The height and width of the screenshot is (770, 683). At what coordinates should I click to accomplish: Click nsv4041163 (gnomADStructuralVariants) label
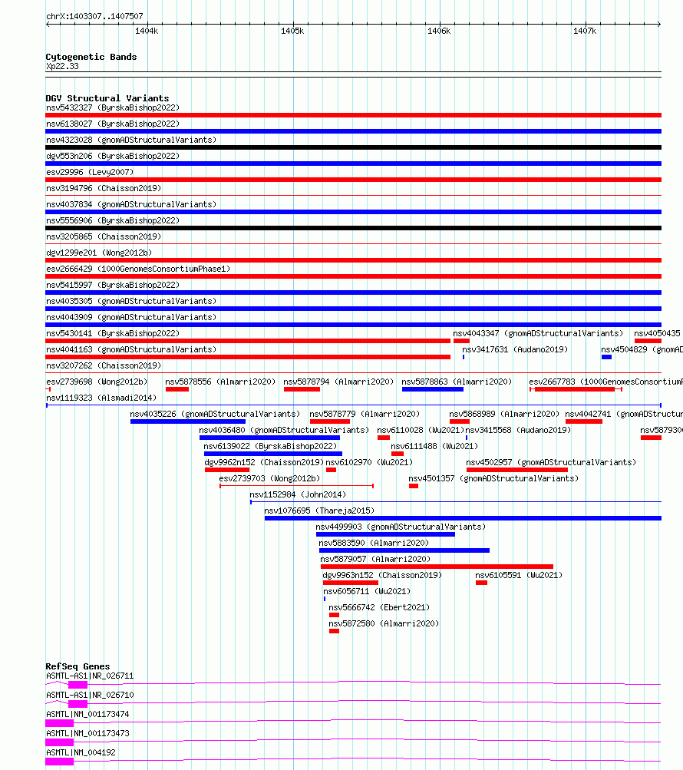tap(131, 349)
